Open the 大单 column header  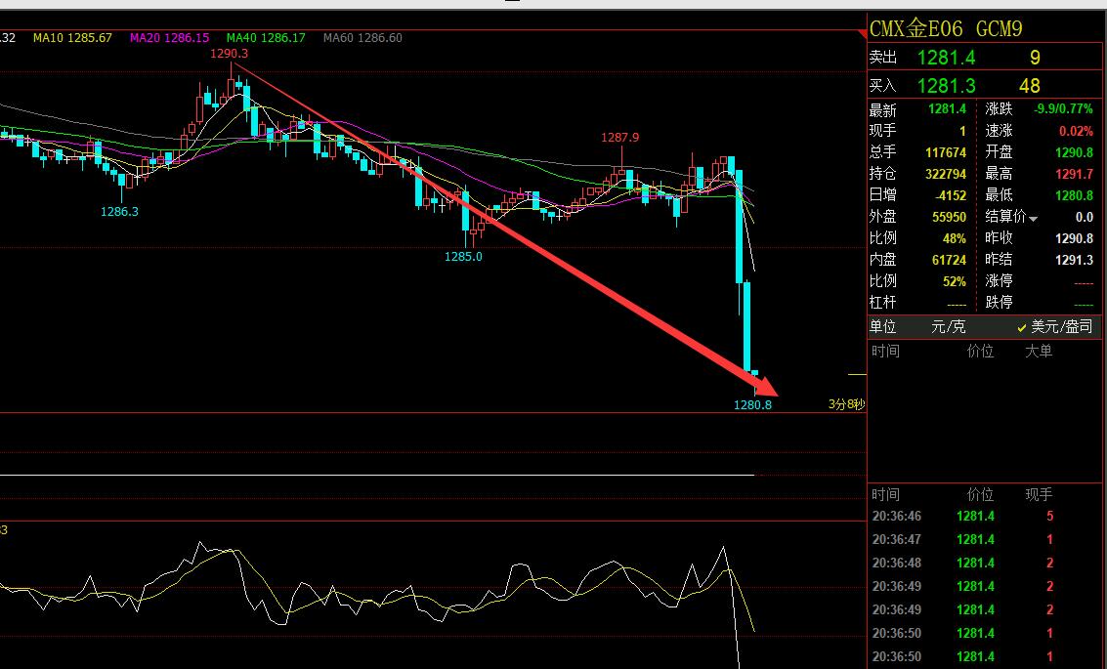pyautogui.click(x=1038, y=351)
